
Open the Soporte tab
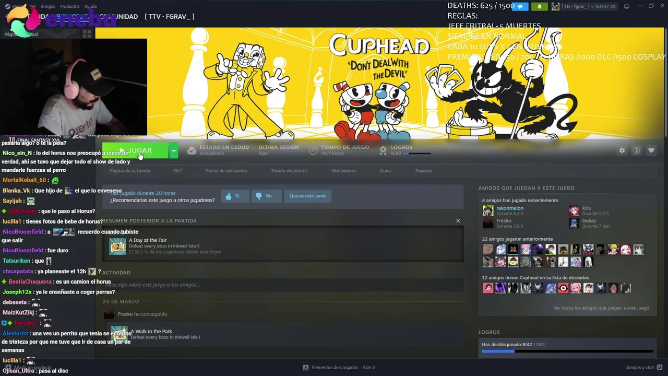pos(424,171)
